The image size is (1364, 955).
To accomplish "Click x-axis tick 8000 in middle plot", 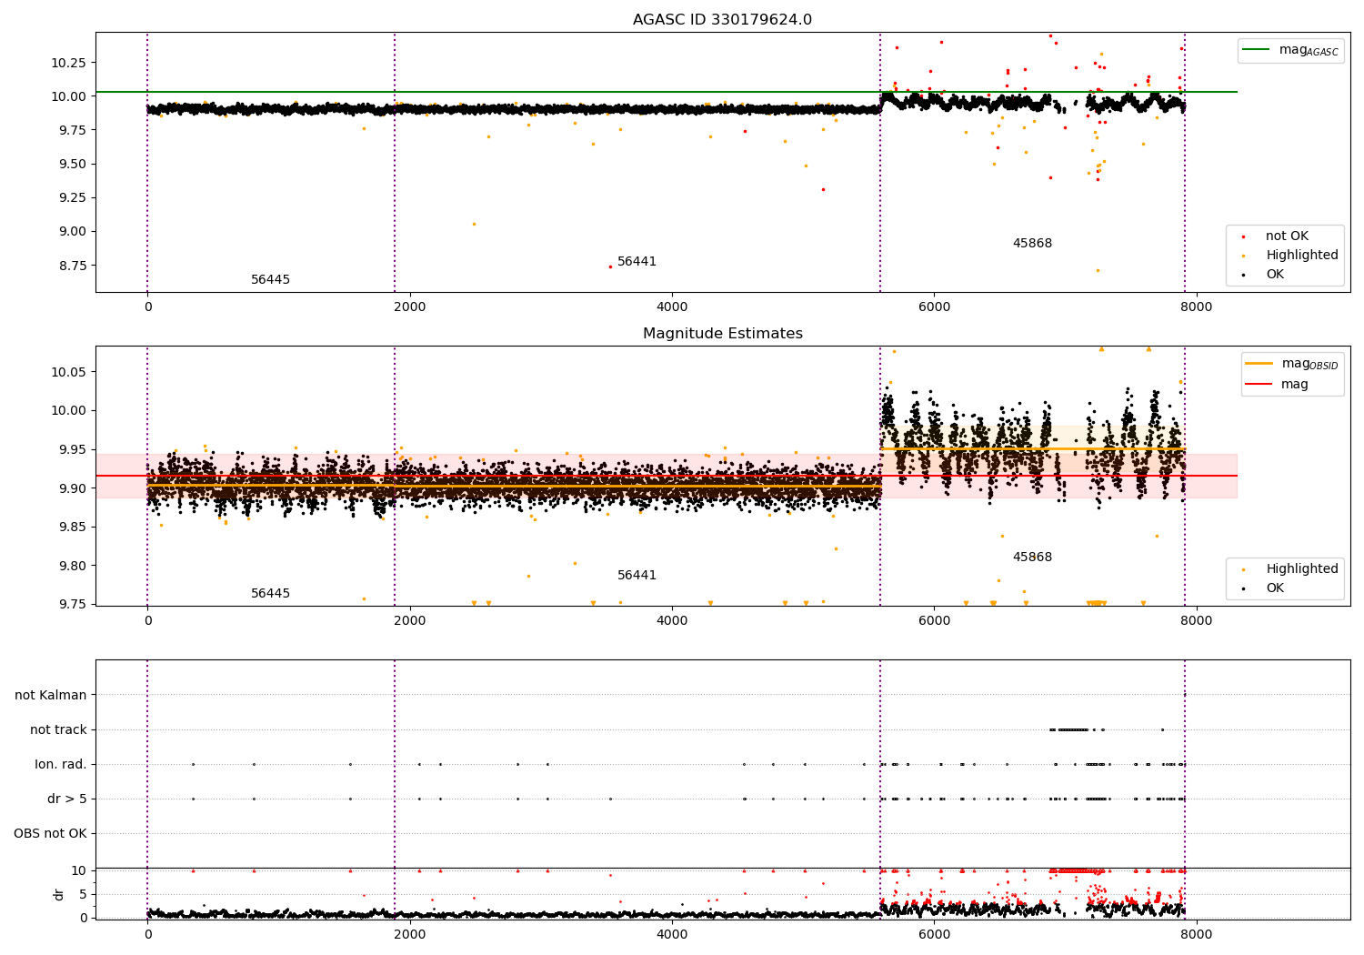I will (x=1196, y=620).
